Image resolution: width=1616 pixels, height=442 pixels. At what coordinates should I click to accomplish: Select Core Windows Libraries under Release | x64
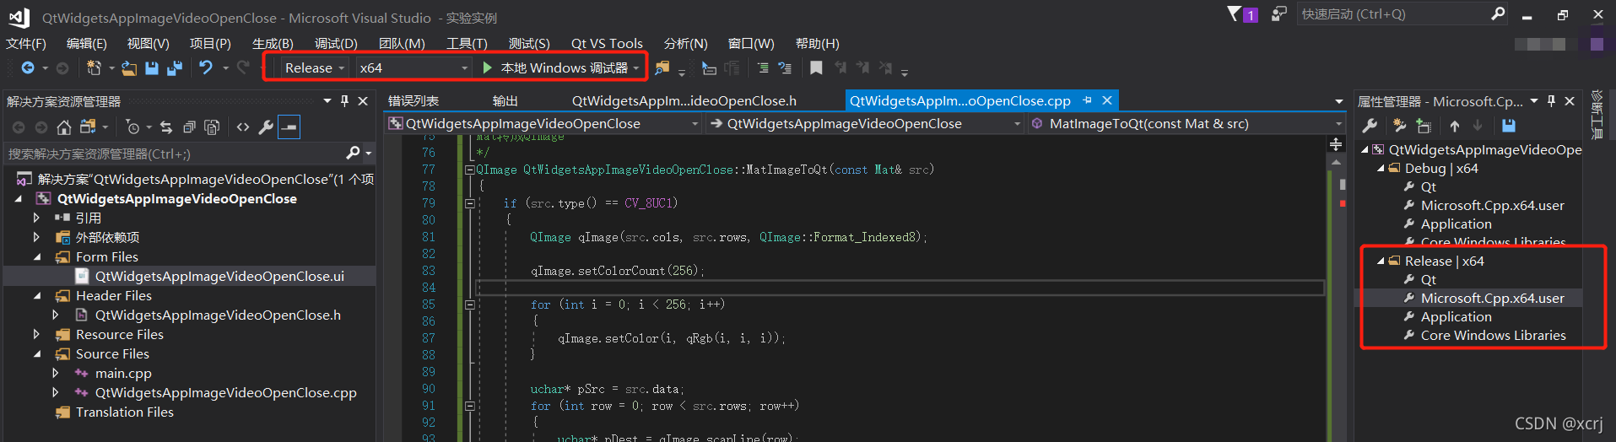(1493, 335)
